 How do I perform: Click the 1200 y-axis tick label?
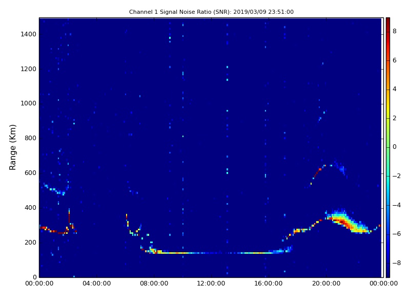point(28,69)
